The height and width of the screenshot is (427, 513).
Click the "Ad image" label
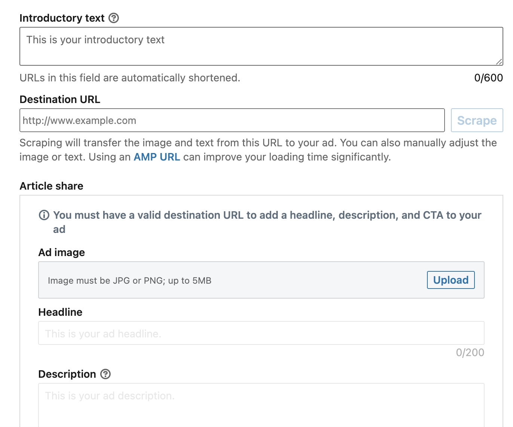(62, 252)
